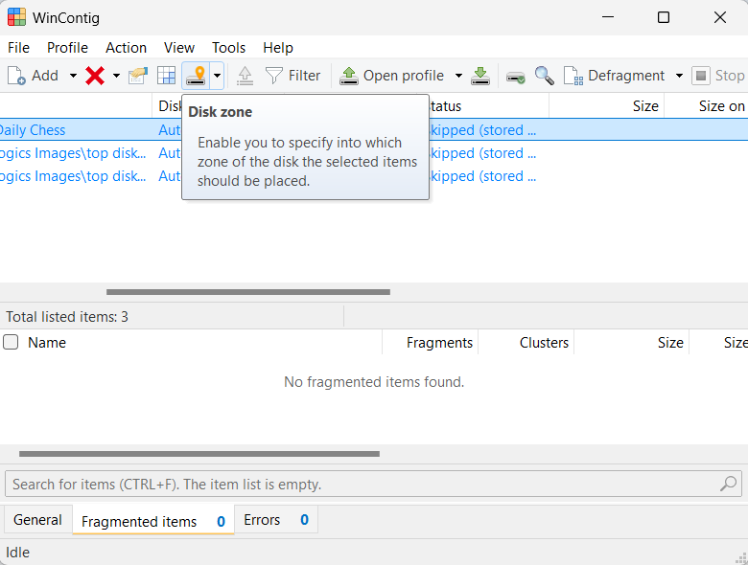Click the Disk zone toolbar icon

(196, 76)
